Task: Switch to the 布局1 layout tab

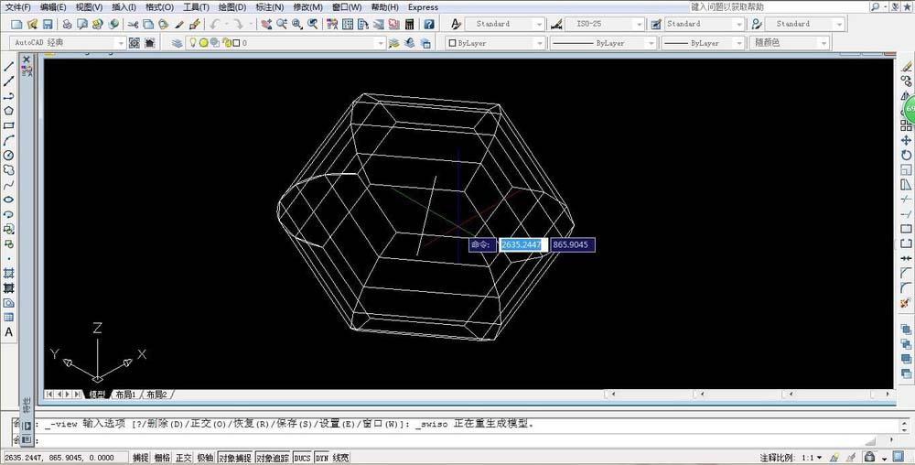Action: click(125, 395)
